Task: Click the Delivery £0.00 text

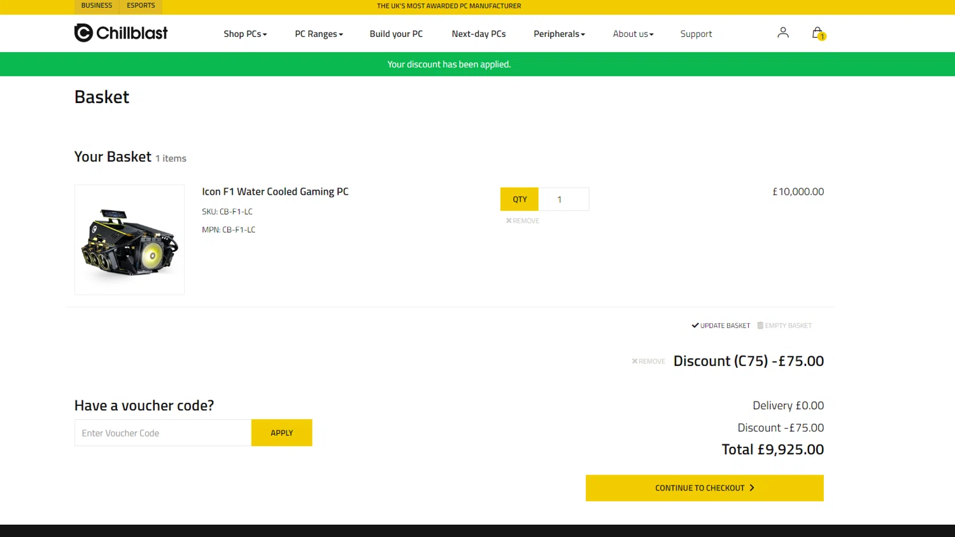Action: coord(788,405)
